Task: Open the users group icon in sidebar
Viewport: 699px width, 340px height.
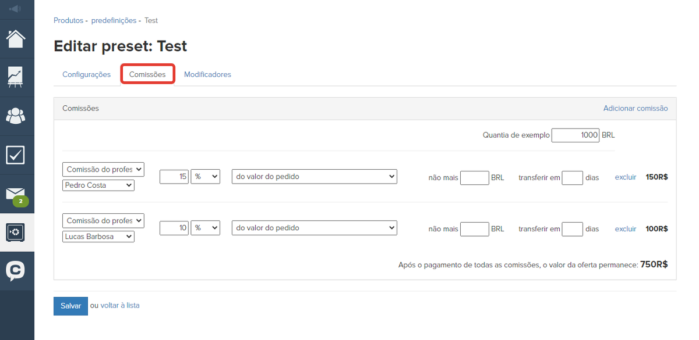Action: point(16,116)
